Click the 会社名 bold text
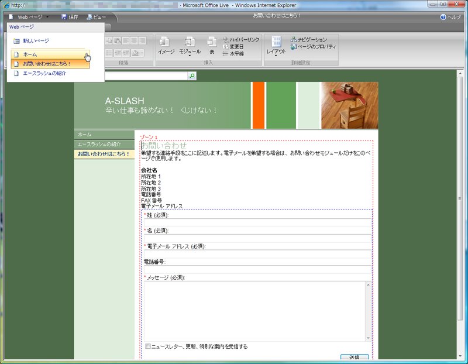The image size is (468, 364). point(149,170)
